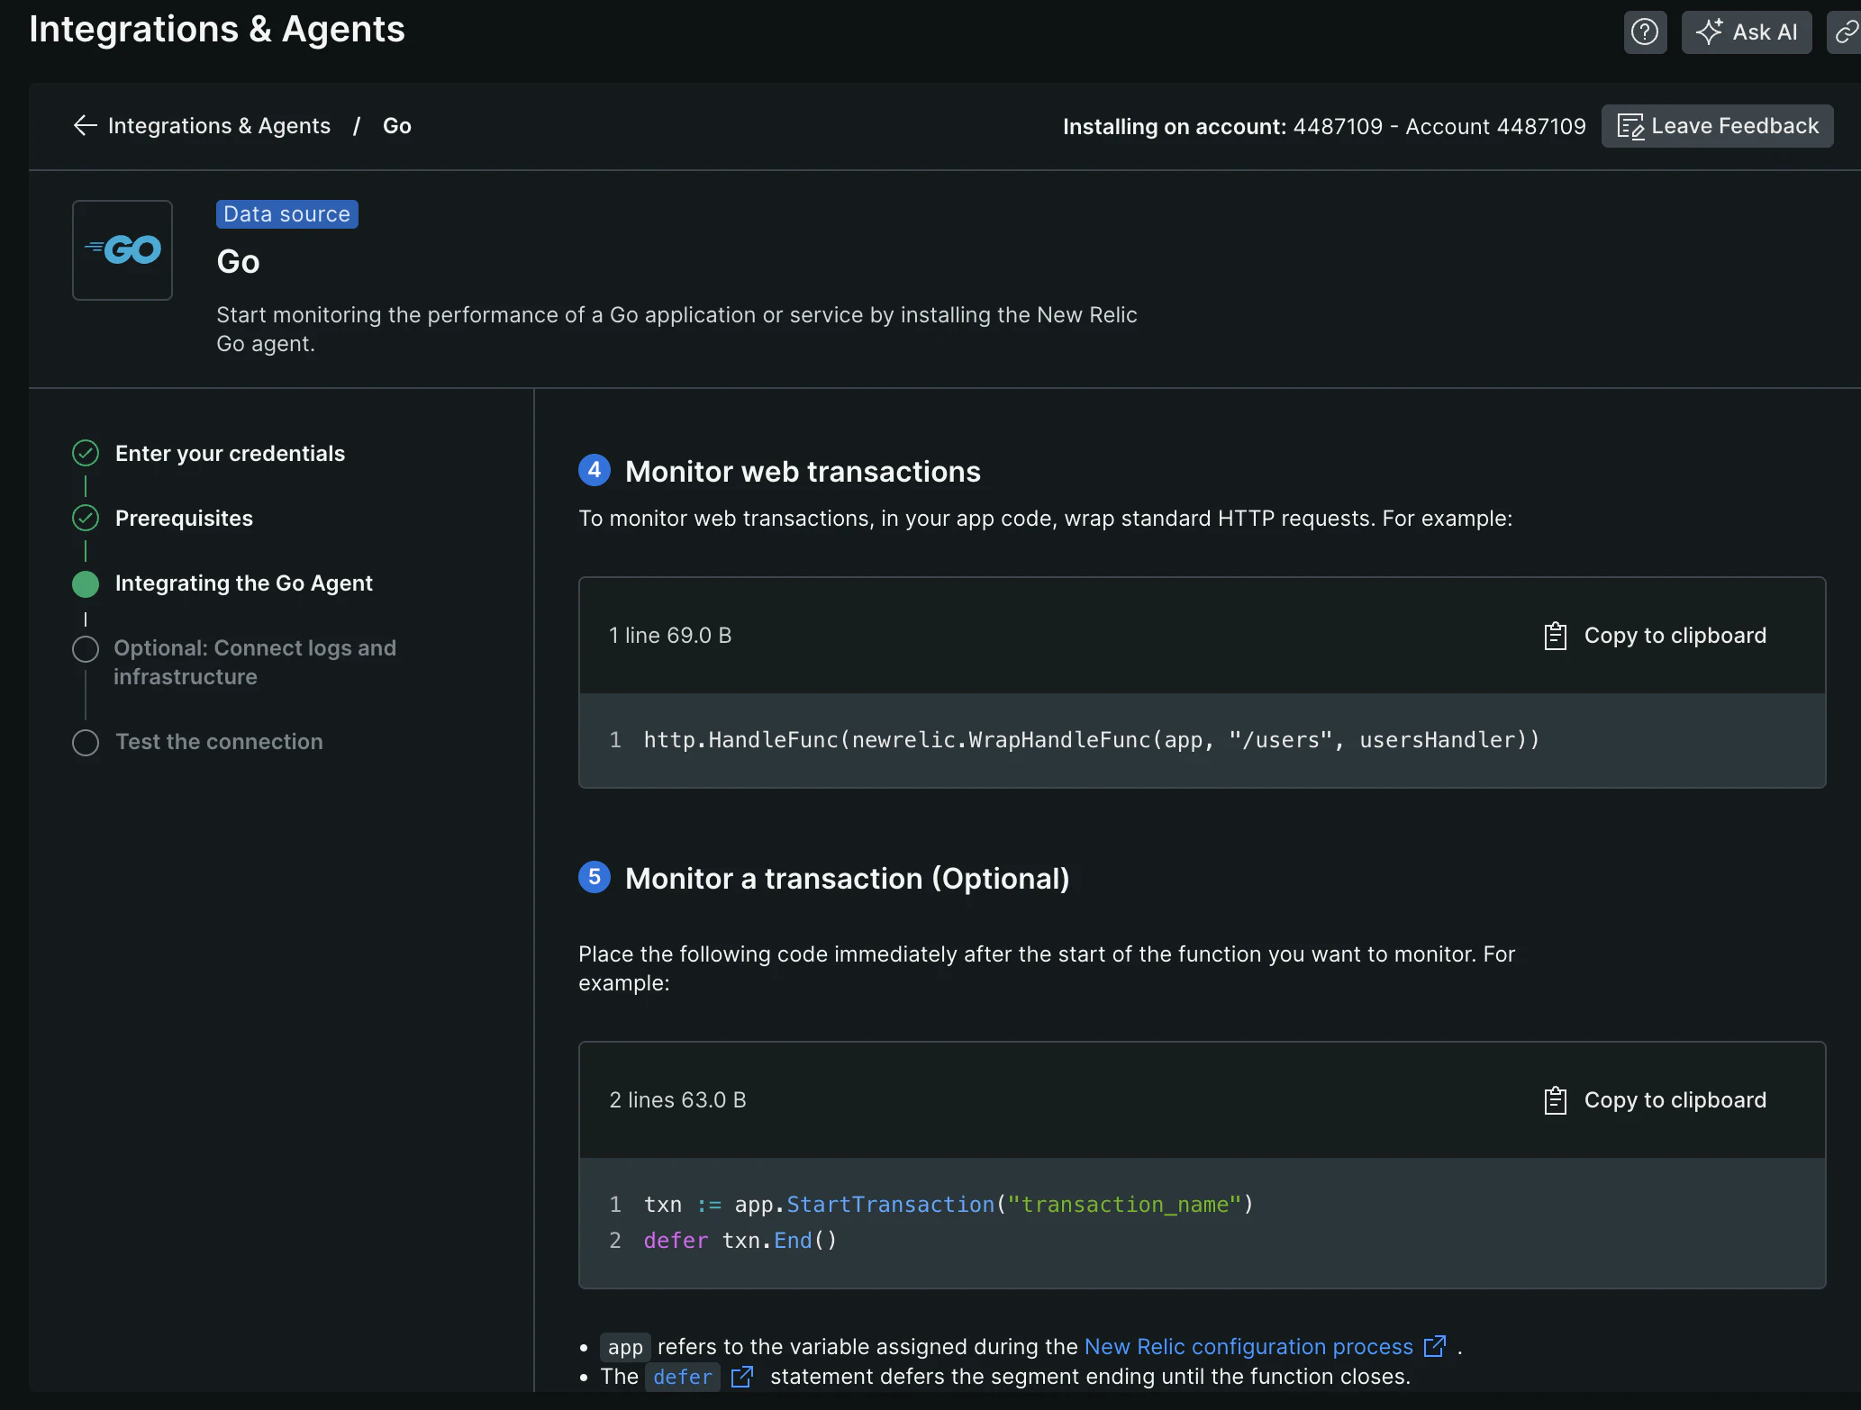Viewport: 1861px width, 1410px height.
Task: Copy the StartTransaction snippet to clipboard
Action: tap(1656, 1100)
